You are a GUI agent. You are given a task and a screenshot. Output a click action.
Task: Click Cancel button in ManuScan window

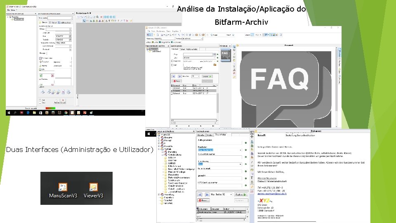(63, 101)
